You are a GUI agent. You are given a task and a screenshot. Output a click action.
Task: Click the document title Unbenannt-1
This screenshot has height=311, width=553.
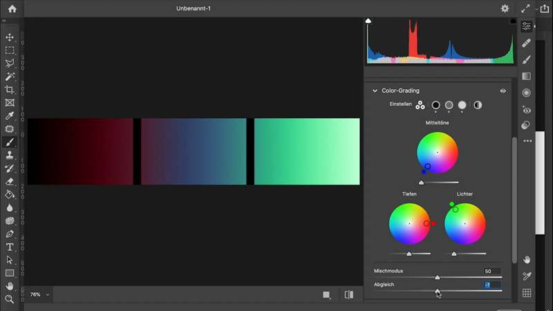pyautogui.click(x=194, y=8)
